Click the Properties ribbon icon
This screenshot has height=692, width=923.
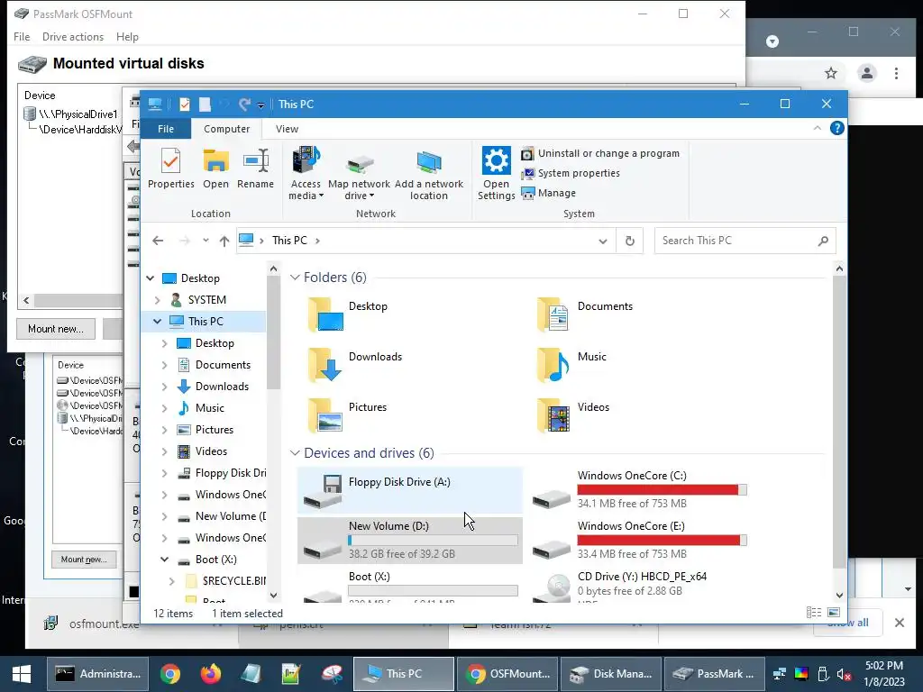coord(170,168)
